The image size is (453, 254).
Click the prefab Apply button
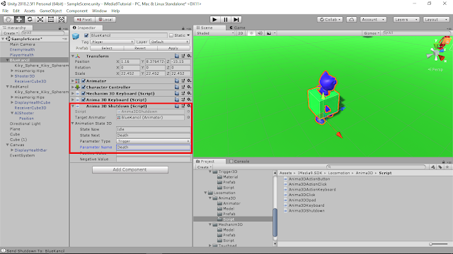tap(173, 48)
